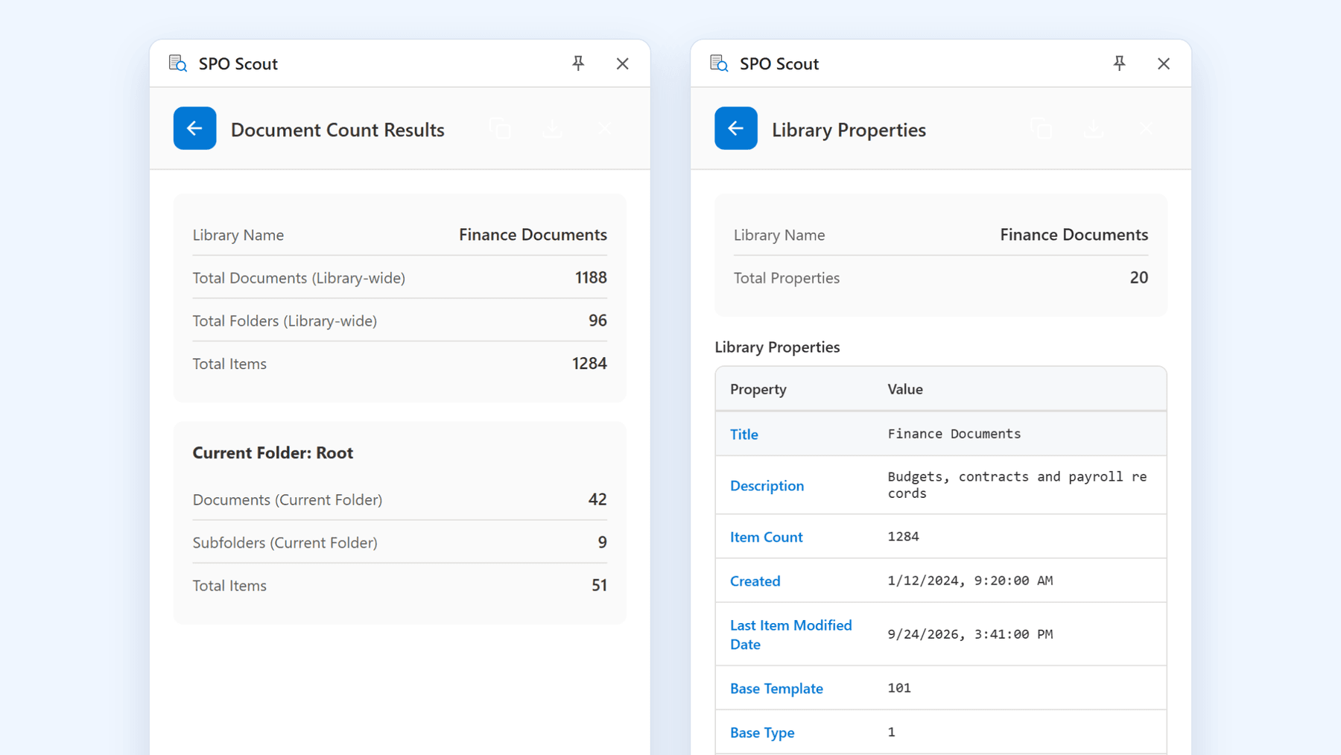Dismiss Library Properties with faded X
The height and width of the screenshot is (755, 1341).
coord(1146,129)
